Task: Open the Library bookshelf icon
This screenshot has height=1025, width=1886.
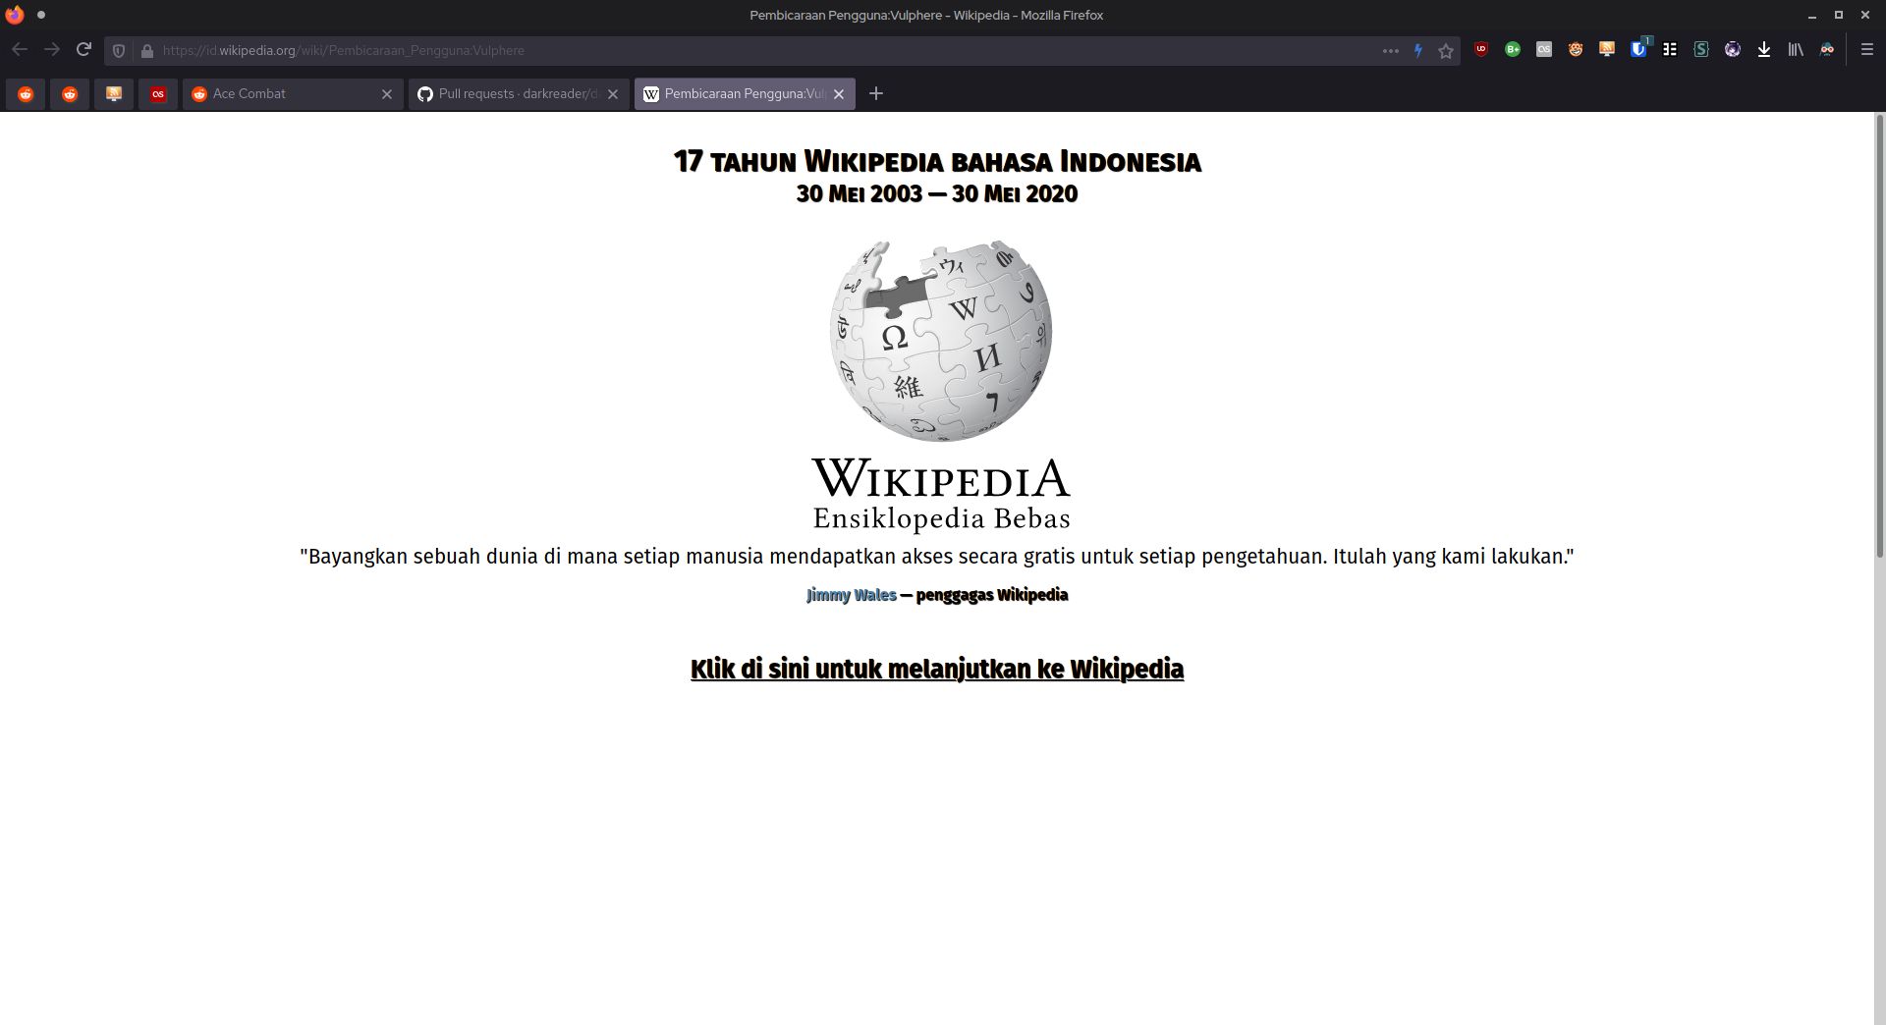Action: pyautogui.click(x=1796, y=49)
